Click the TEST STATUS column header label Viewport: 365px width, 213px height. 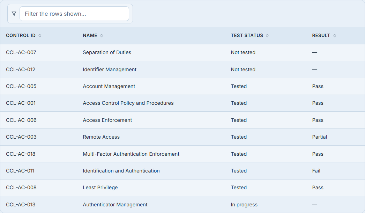pyautogui.click(x=247, y=36)
